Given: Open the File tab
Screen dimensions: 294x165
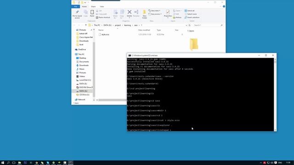Looking at the screenshot, I should [75, 6].
